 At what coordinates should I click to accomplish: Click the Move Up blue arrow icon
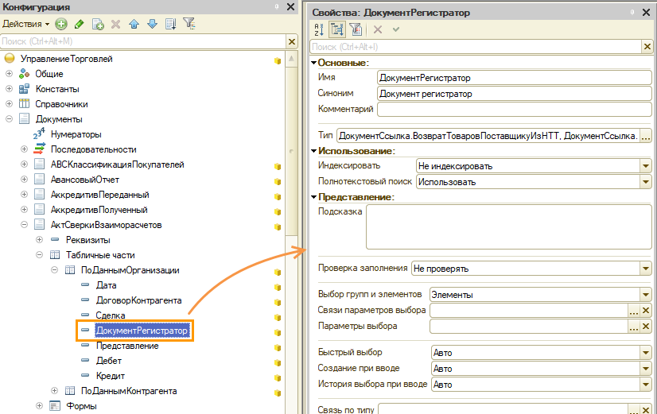pos(135,24)
